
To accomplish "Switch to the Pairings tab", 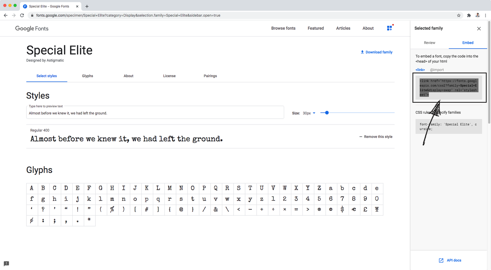I will (x=210, y=76).
